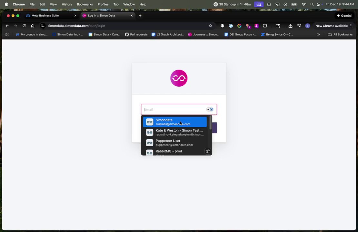Choose Puppeteer User login entry
Image resolution: width=358 pixels, height=232 pixels.
[x=175, y=142]
